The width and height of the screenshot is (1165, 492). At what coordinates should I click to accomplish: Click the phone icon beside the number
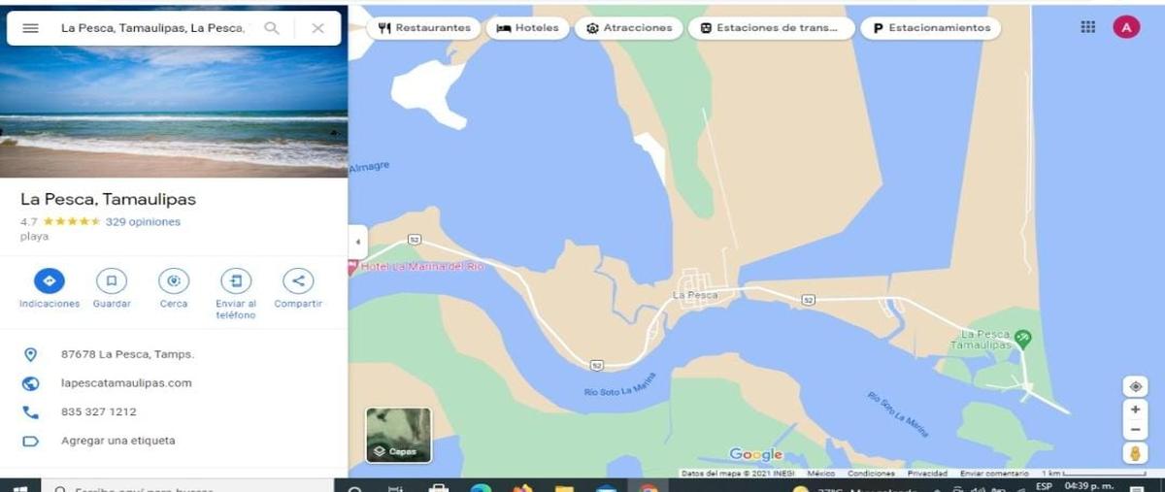(x=30, y=411)
